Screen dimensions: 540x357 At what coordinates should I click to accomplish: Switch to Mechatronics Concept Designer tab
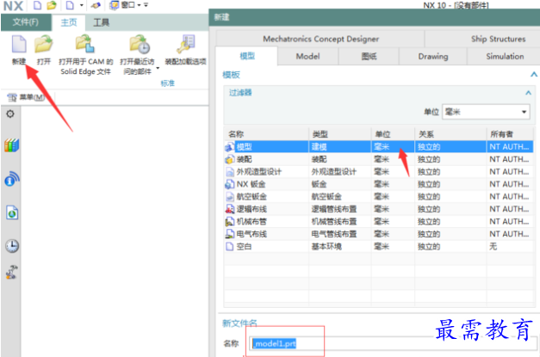tap(320, 39)
